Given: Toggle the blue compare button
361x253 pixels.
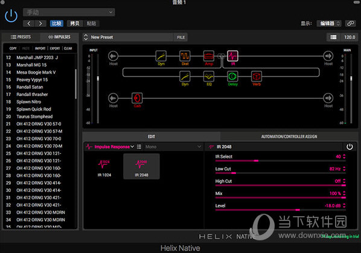Looking at the screenshot, I should (x=57, y=24).
